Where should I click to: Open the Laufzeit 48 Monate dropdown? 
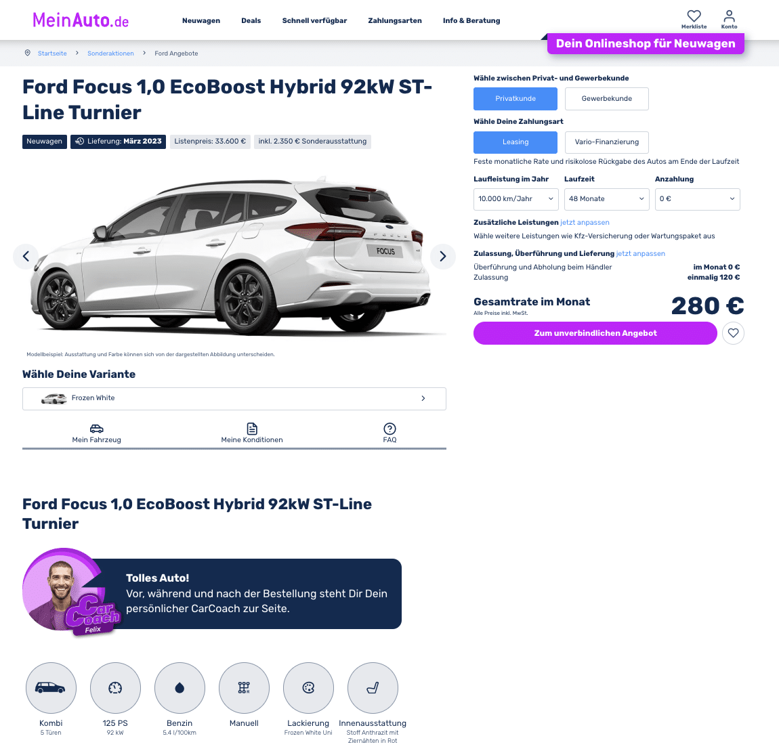pyautogui.click(x=607, y=199)
